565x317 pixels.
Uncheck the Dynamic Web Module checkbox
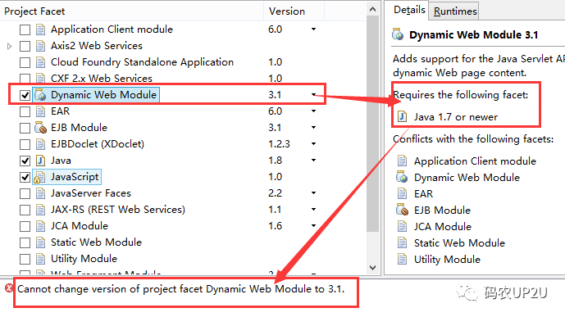[25, 95]
